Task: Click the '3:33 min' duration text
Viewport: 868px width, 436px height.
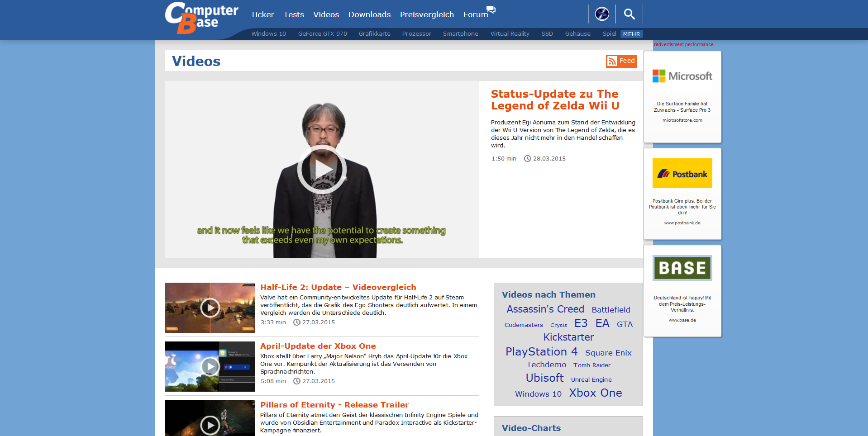Action: [x=273, y=322]
